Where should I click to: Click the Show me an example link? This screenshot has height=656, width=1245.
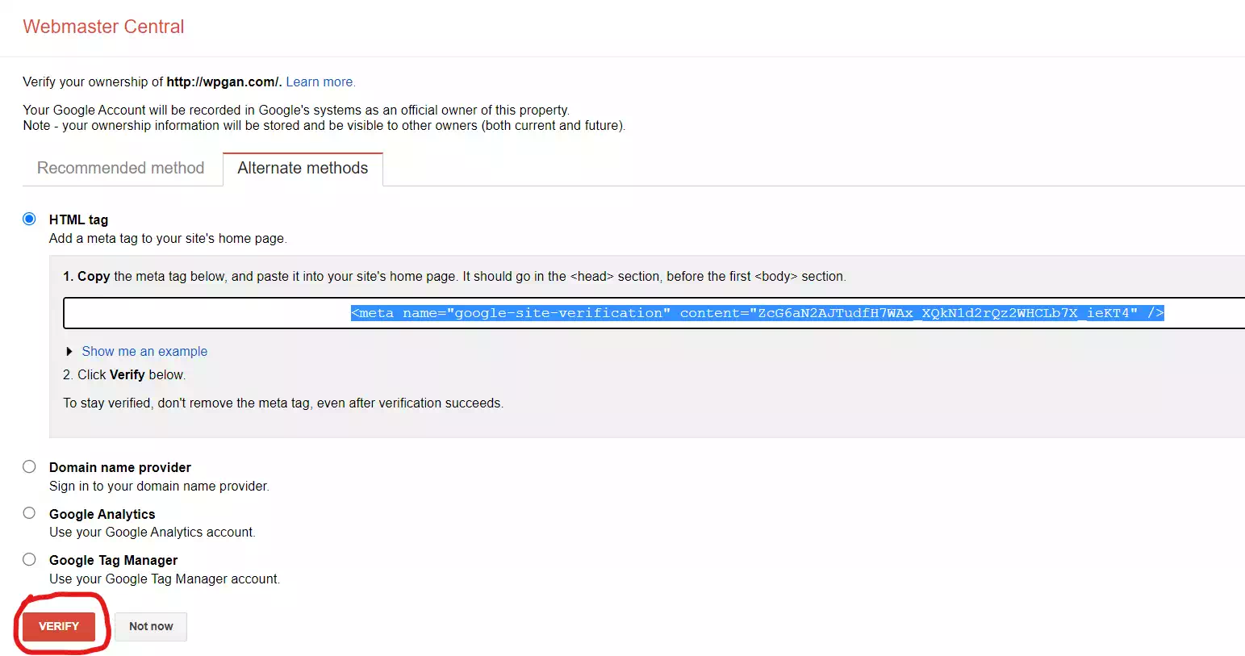click(x=144, y=351)
